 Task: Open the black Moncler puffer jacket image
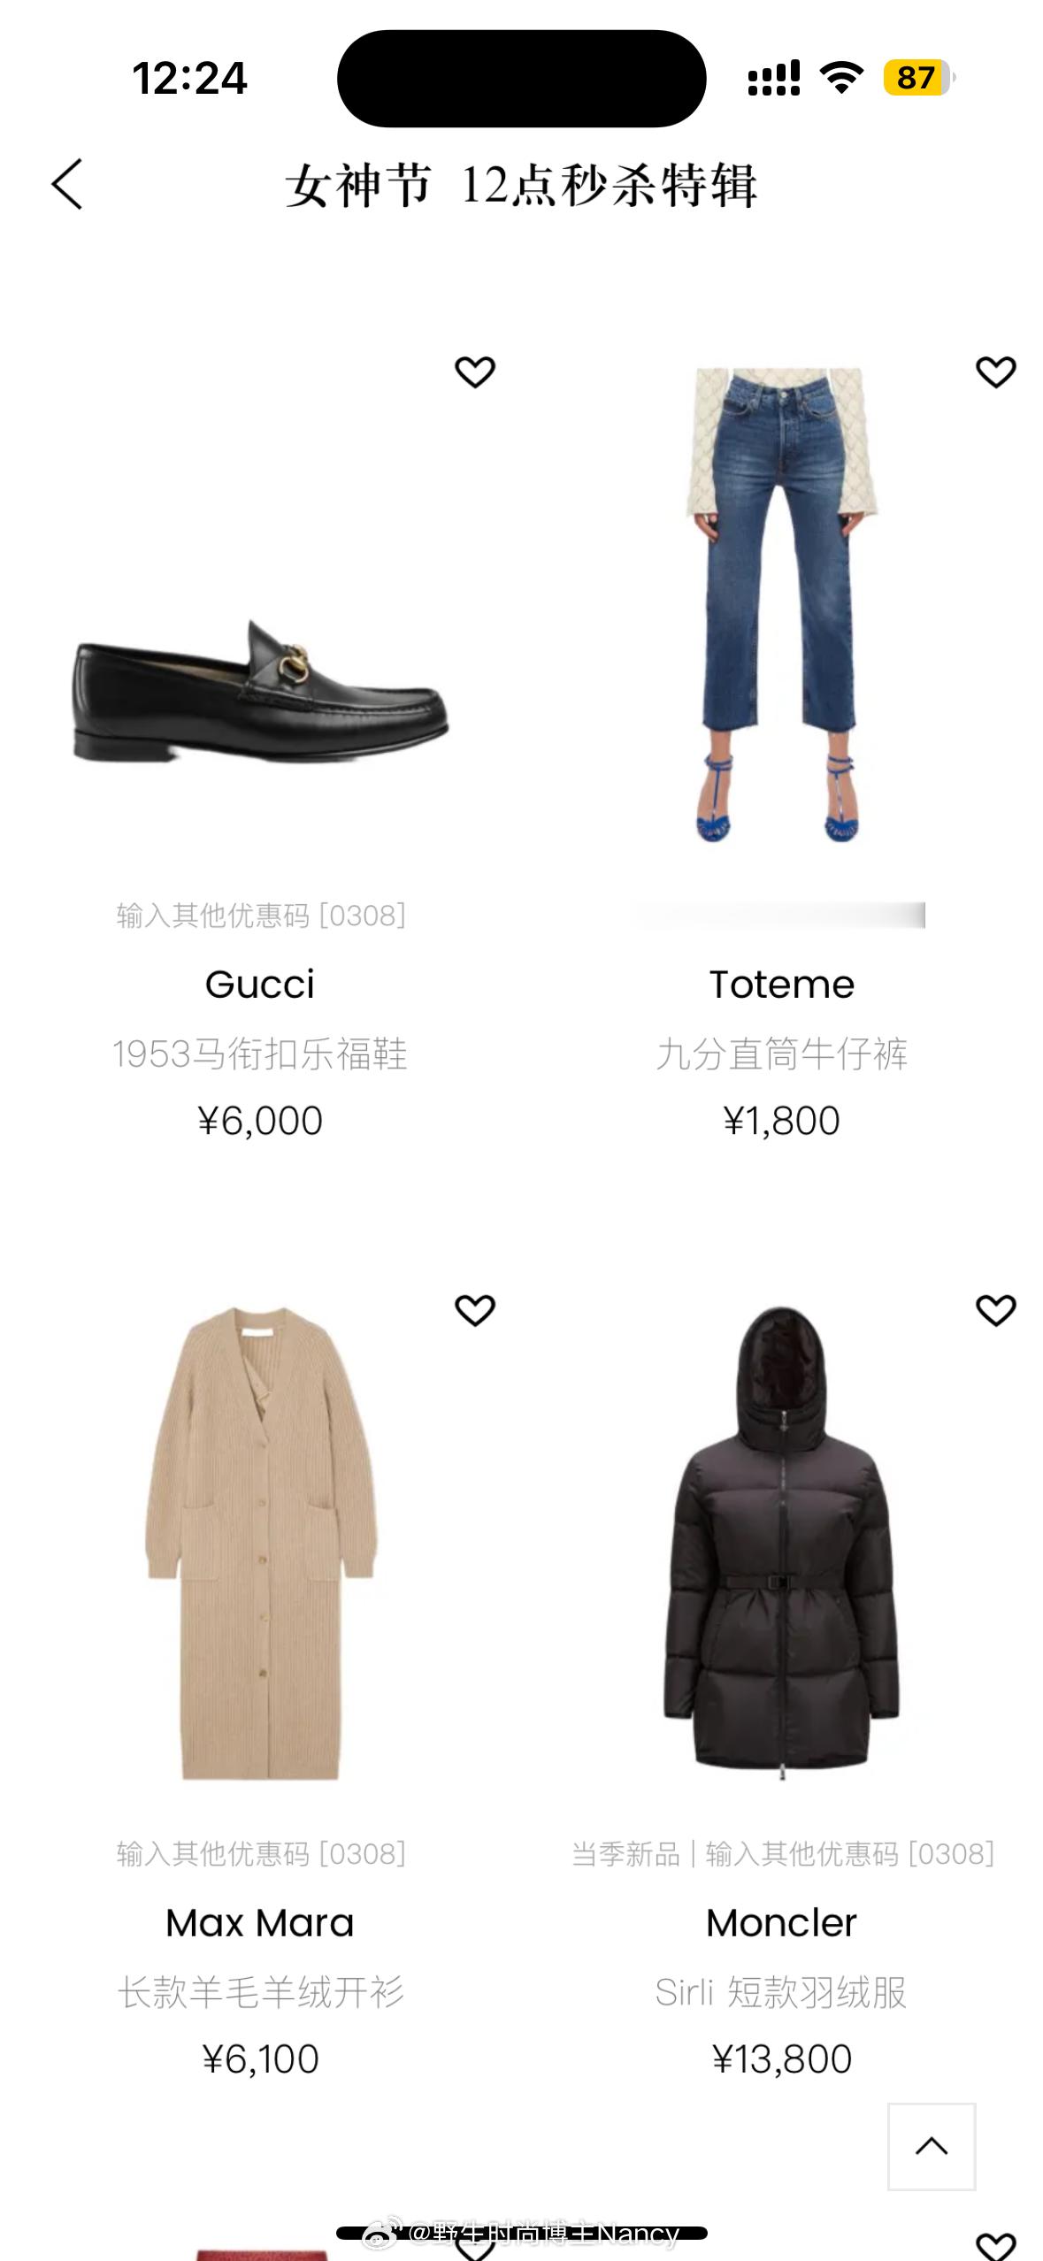click(782, 1544)
